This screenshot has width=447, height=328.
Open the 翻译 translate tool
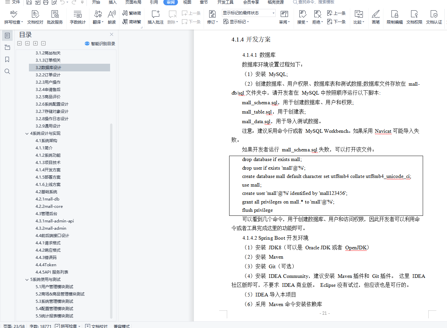tap(98, 17)
